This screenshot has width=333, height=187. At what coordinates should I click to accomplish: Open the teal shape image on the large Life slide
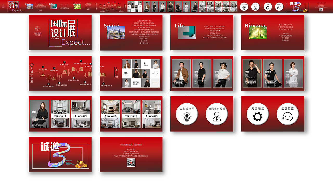click(187, 32)
